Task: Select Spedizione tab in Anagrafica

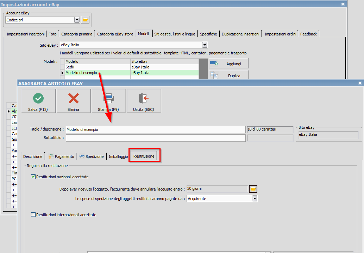Action: (92, 157)
